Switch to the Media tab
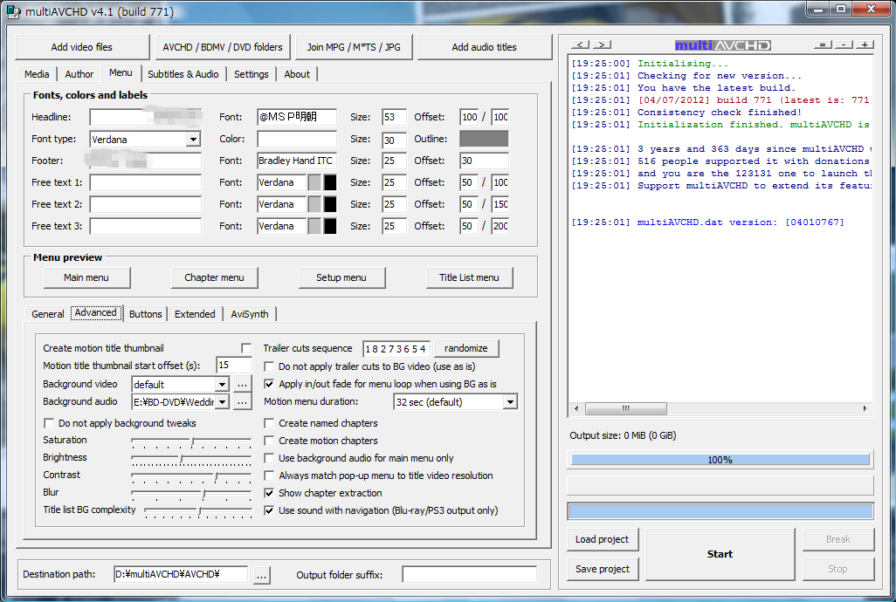This screenshot has height=602, width=896. (37, 74)
